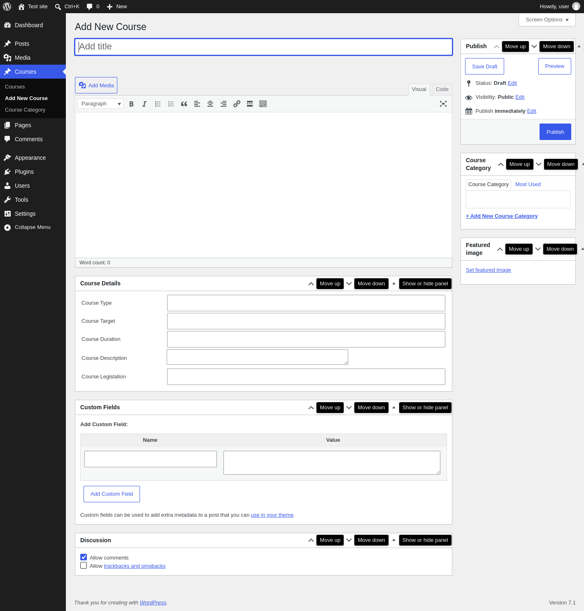This screenshot has width=584, height=611.
Task: Click the WordPress logo in admin bar
Action: click(x=7, y=7)
